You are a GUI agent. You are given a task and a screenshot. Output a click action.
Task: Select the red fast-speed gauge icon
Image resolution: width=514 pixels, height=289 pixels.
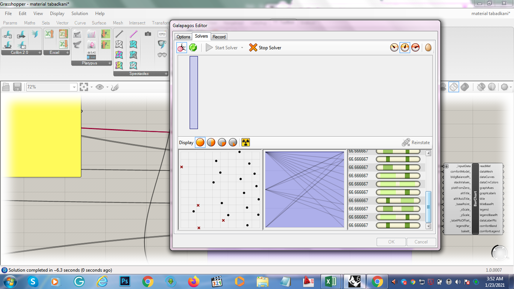click(415, 48)
